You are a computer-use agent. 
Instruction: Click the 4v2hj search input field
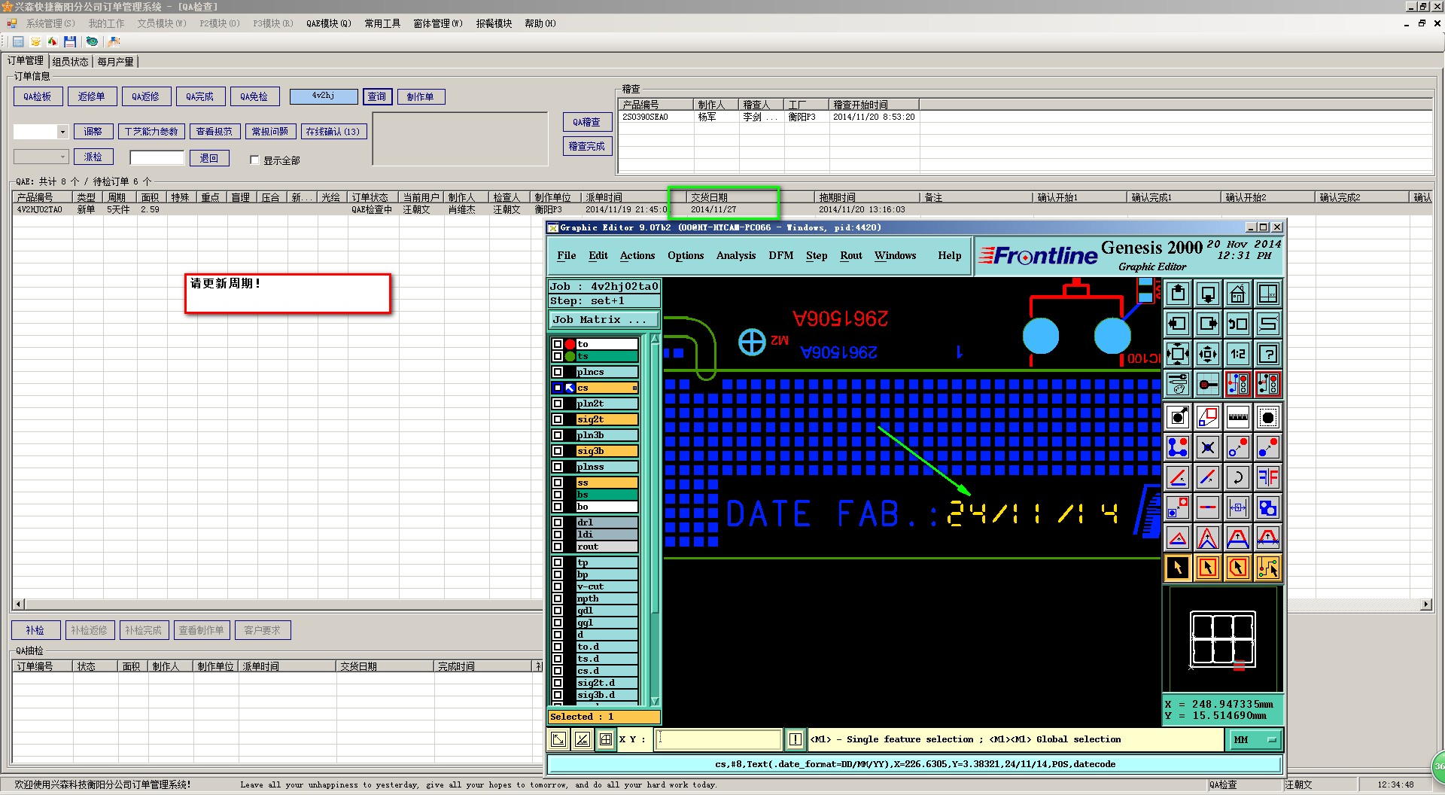click(x=324, y=96)
